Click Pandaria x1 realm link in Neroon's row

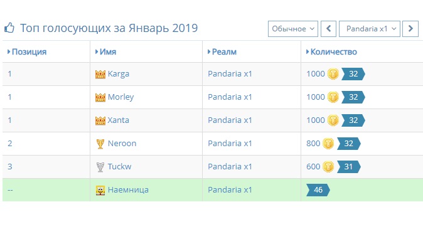click(x=230, y=144)
